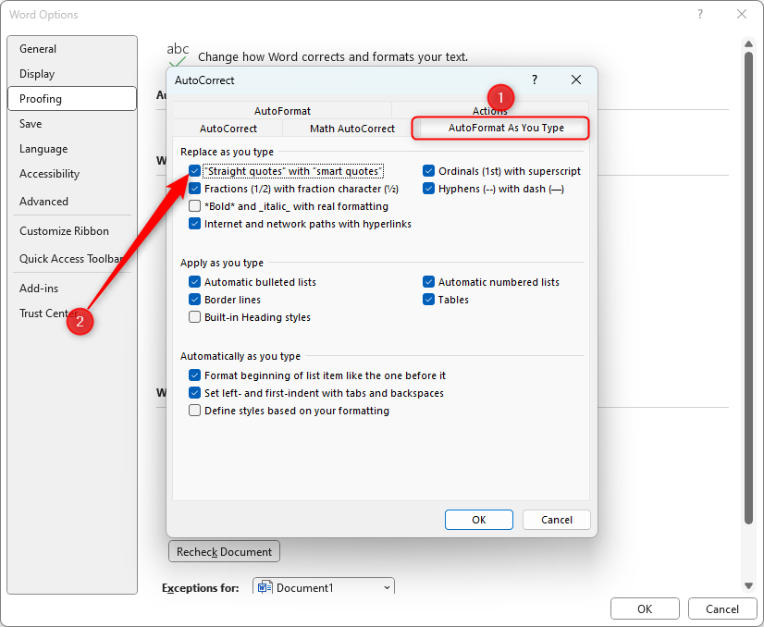Open the Document1 exceptions dropdown

point(386,586)
